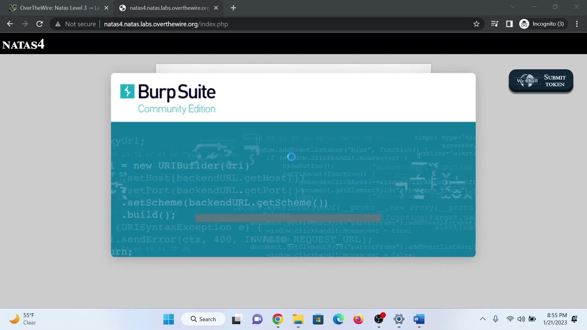Image resolution: width=587 pixels, height=330 pixels.
Task: Open the media controls icon in Chrome toolbar
Action: click(494, 24)
